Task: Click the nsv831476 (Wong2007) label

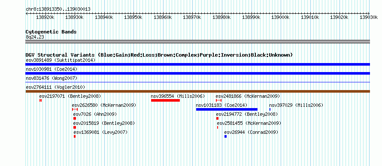Action: click(52, 78)
